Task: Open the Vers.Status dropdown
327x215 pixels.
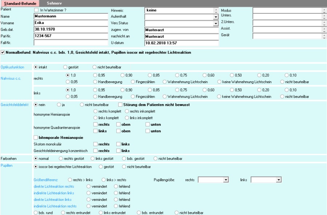Action: 216,24
